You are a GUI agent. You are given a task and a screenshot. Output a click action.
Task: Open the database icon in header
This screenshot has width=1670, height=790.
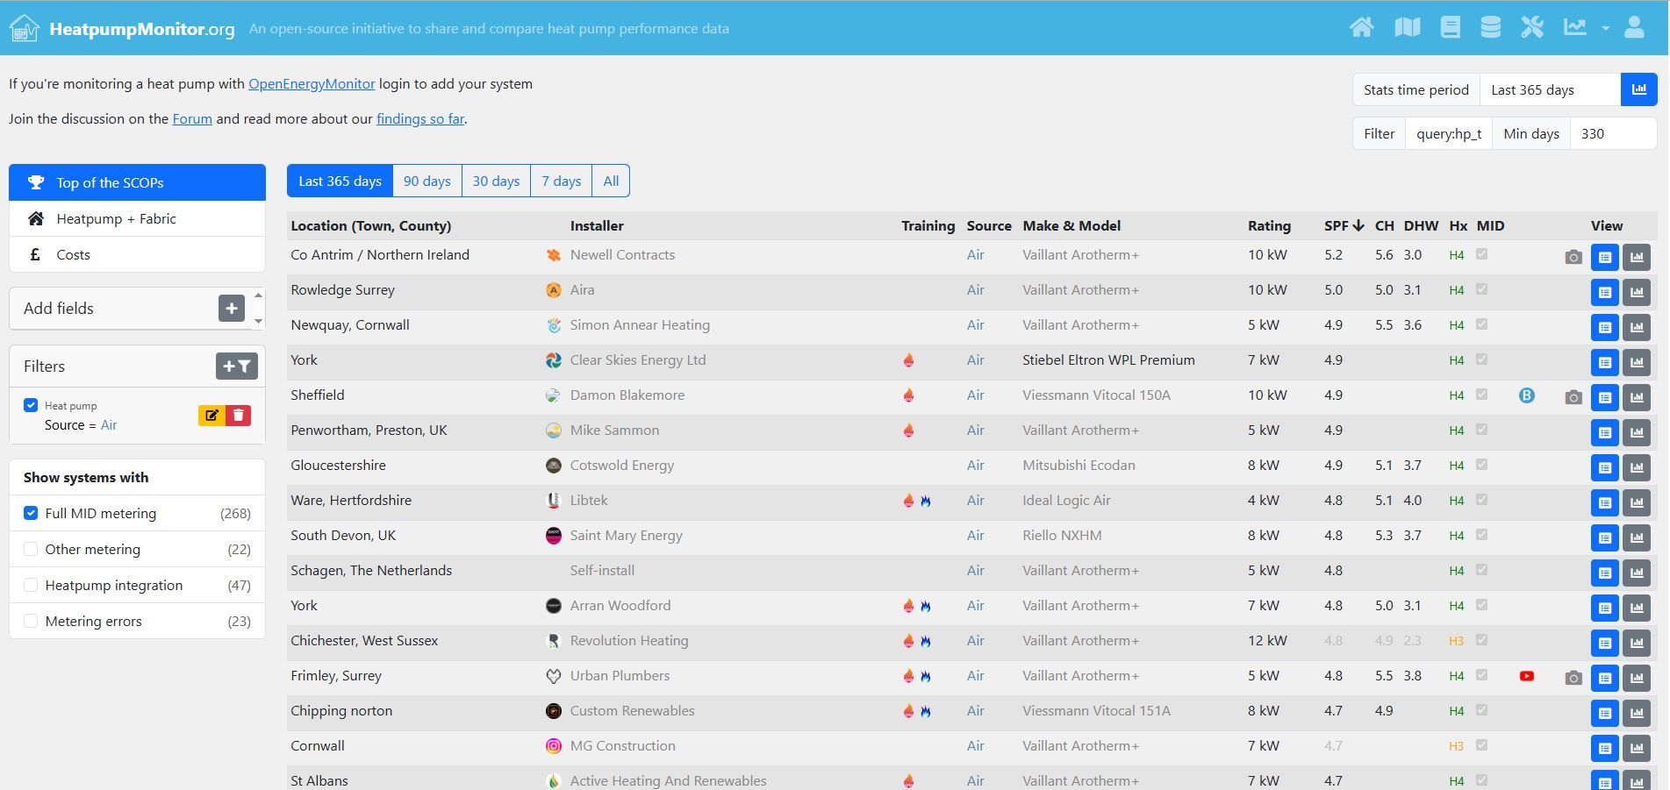pos(1490,27)
